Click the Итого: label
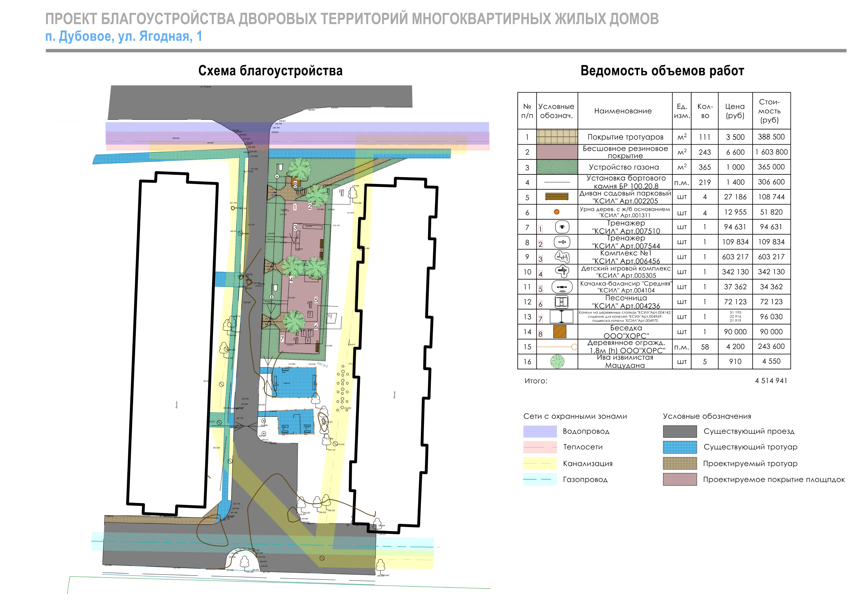The height and width of the screenshot is (601, 851). tap(535, 381)
